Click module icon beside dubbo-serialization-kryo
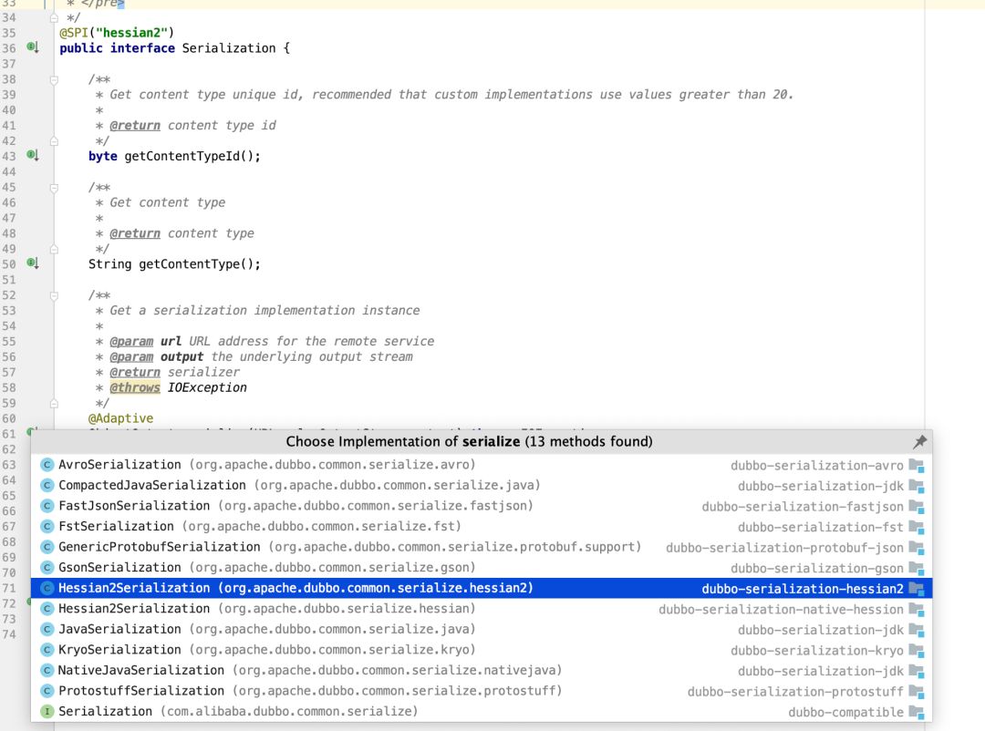The height and width of the screenshot is (731, 985). coord(917,651)
